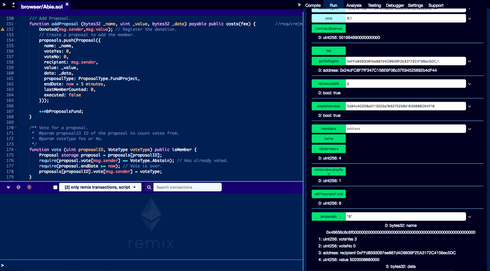The width and height of the screenshot is (490, 271).
Task: Toggle the listen on network checkbox in terminal bar
Action: 55,187
